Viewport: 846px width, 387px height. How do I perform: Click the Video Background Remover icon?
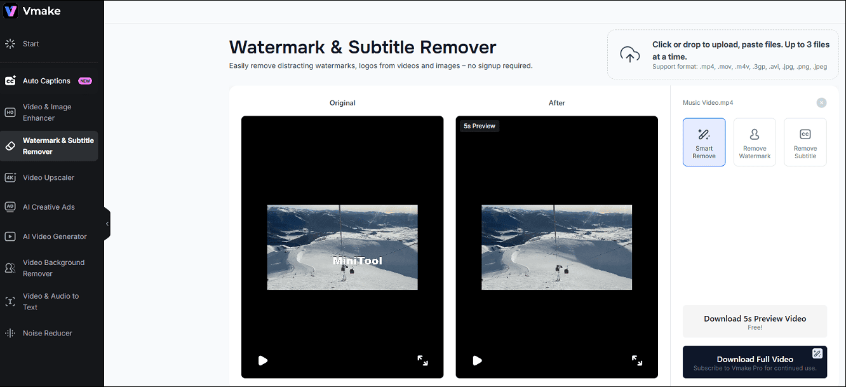10,268
